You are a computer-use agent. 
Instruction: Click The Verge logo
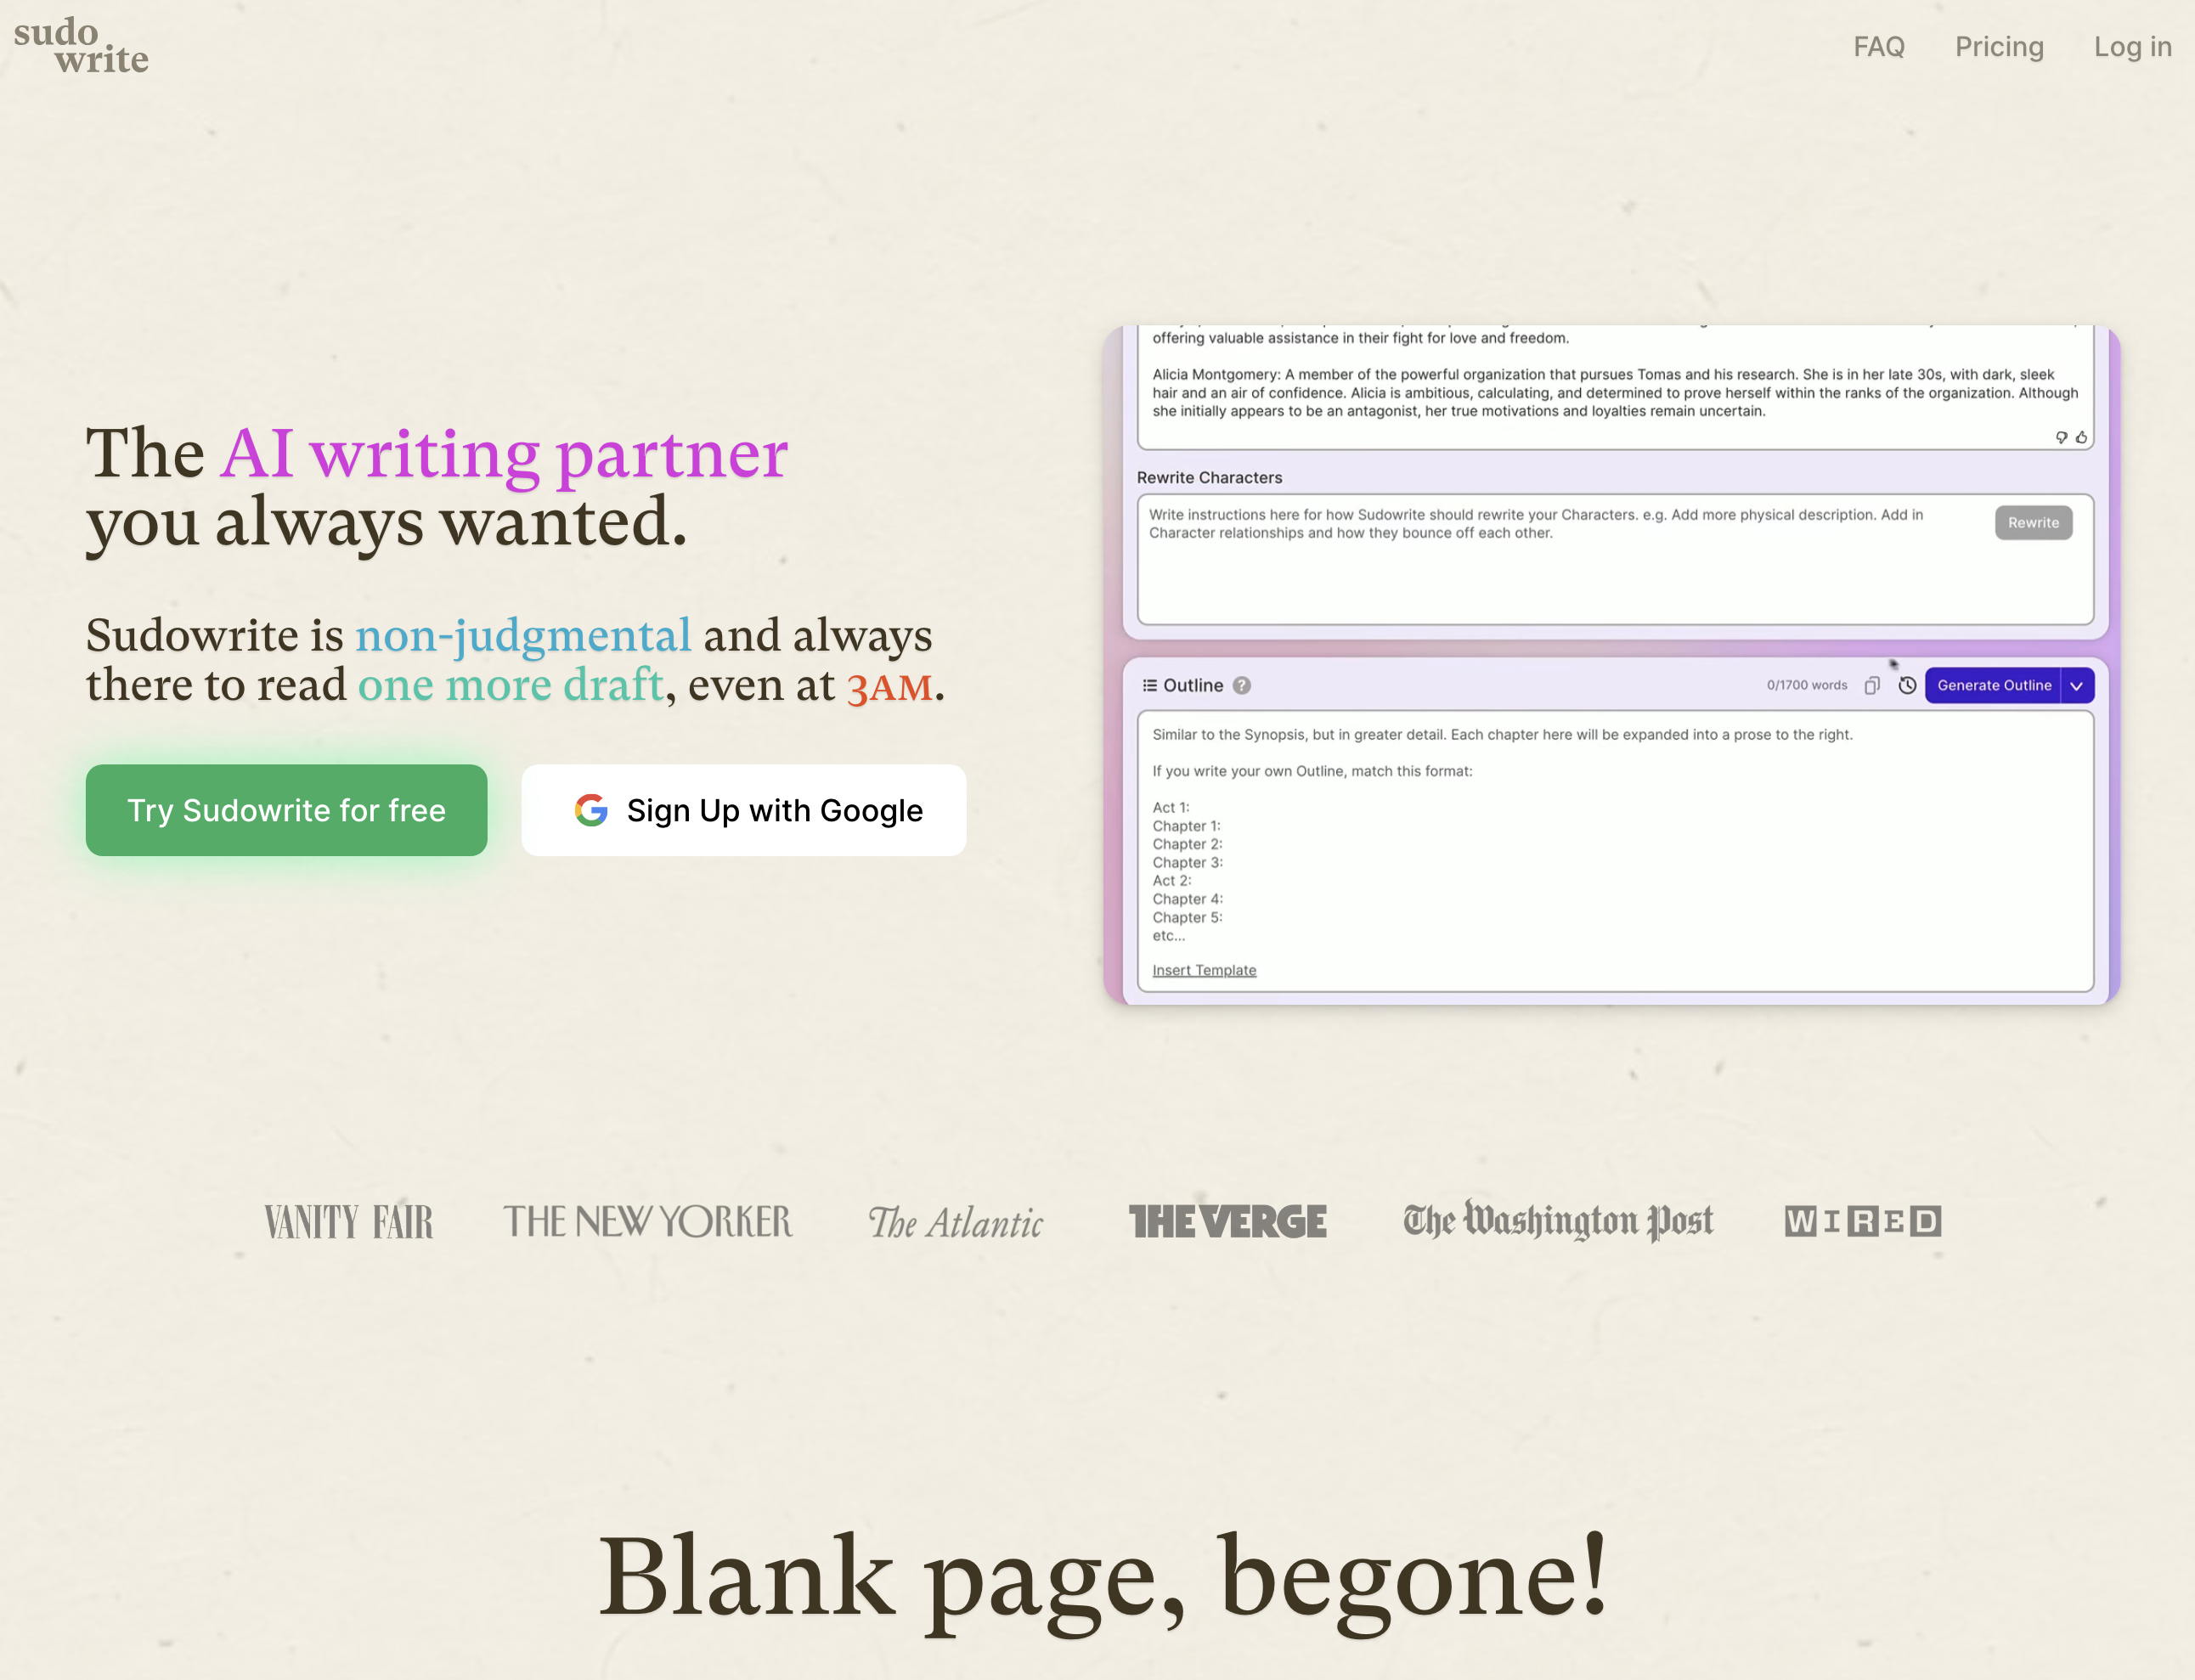point(1227,1222)
